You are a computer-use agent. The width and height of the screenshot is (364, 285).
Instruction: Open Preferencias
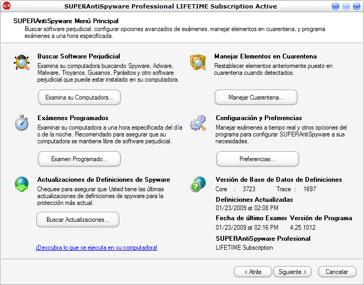coord(257,159)
